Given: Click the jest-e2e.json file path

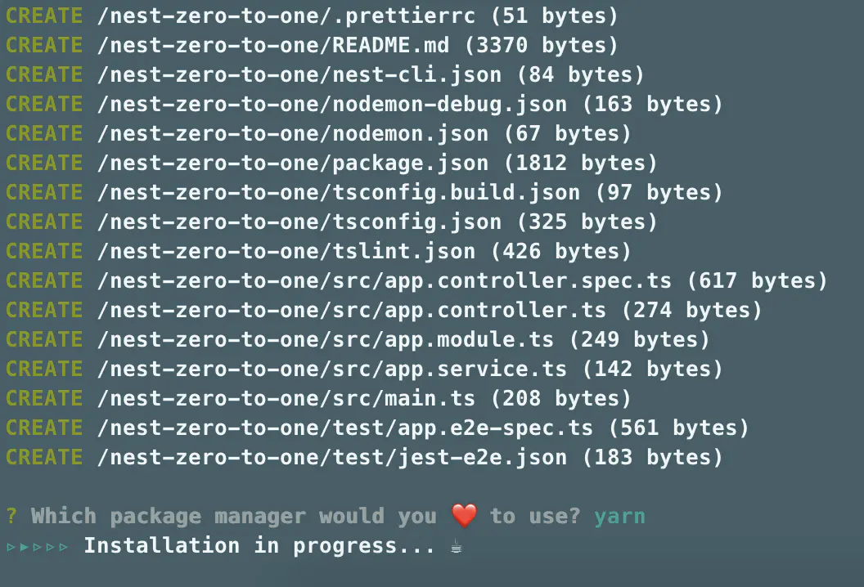Looking at the screenshot, I should click(331, 457).
